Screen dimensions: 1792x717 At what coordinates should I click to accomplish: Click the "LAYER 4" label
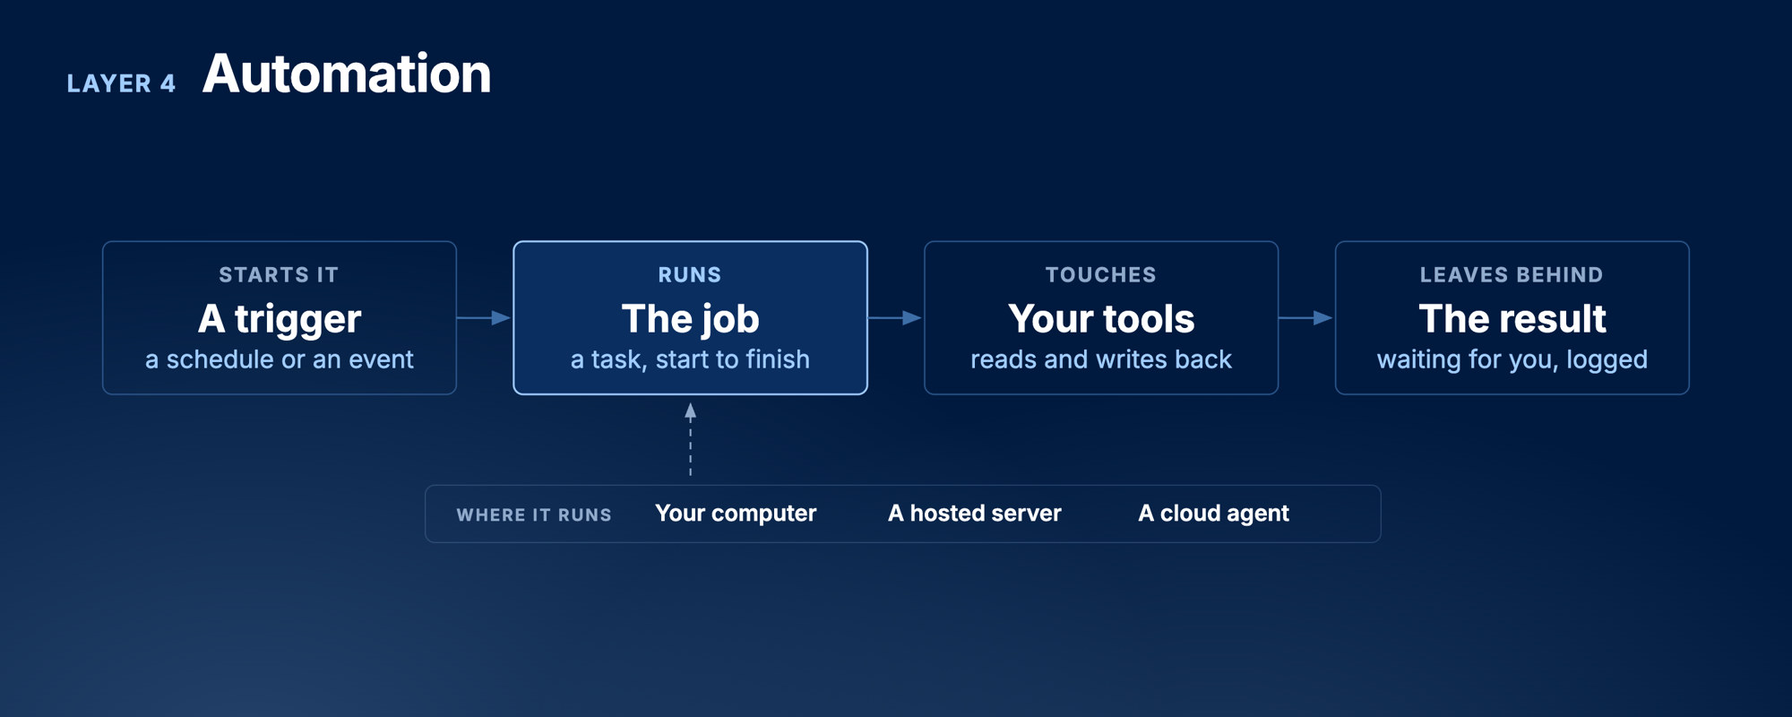pyautogui.click(x=121, y=83)
